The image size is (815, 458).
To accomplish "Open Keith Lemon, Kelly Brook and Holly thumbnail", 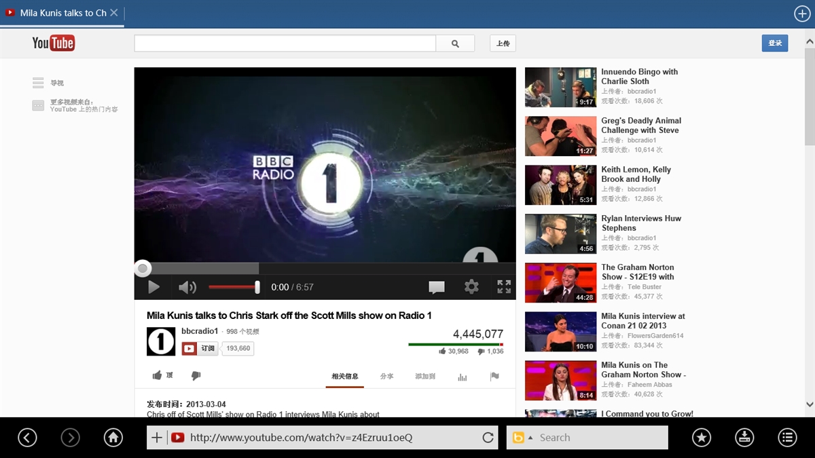I will pyautogui.click(x=560, y=185).
